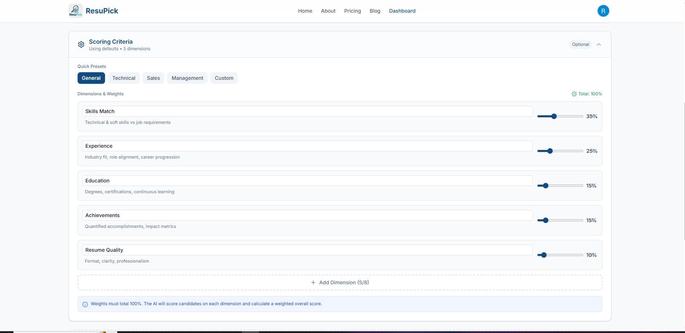Select the General preset

[x=91, y=78]
